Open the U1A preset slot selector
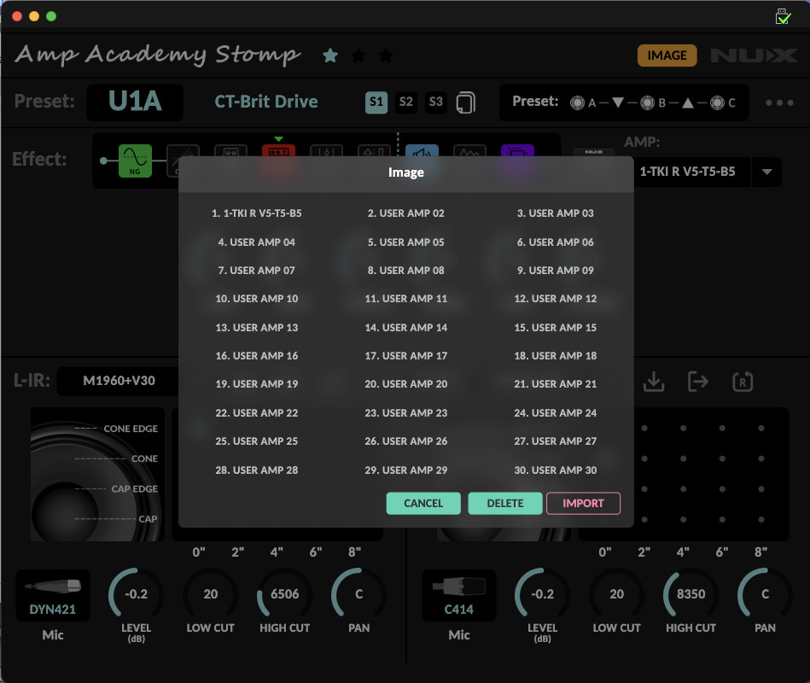 pos(135,102)
